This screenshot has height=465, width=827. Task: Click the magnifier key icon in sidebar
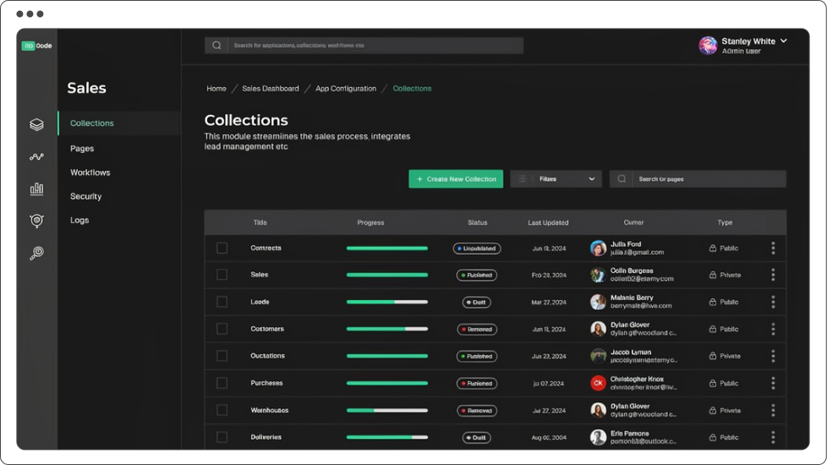[x=36, y=253]
